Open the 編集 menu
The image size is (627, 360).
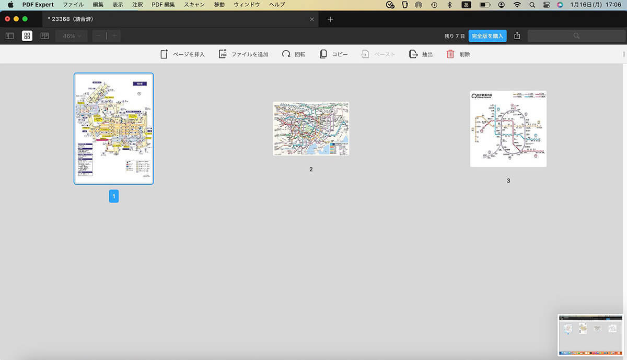(98, 5)
